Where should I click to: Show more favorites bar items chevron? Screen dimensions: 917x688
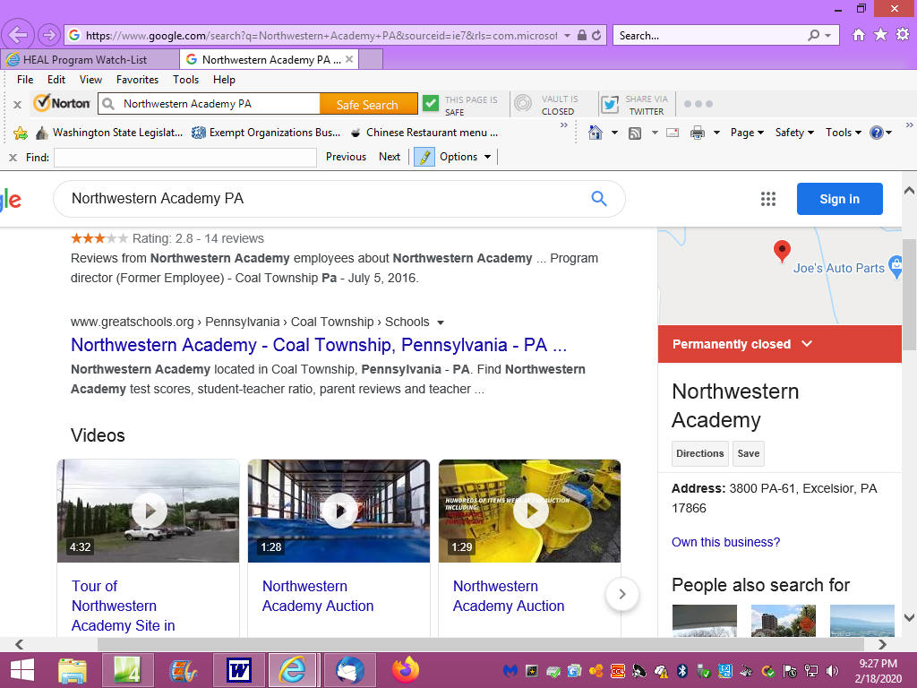coord(564,125)
